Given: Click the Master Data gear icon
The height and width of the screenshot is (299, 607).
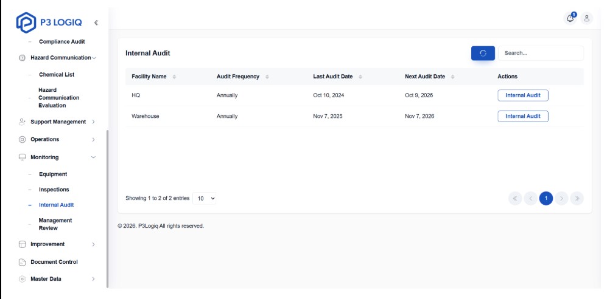Looking at the screenshot, I should pos(22,279).
